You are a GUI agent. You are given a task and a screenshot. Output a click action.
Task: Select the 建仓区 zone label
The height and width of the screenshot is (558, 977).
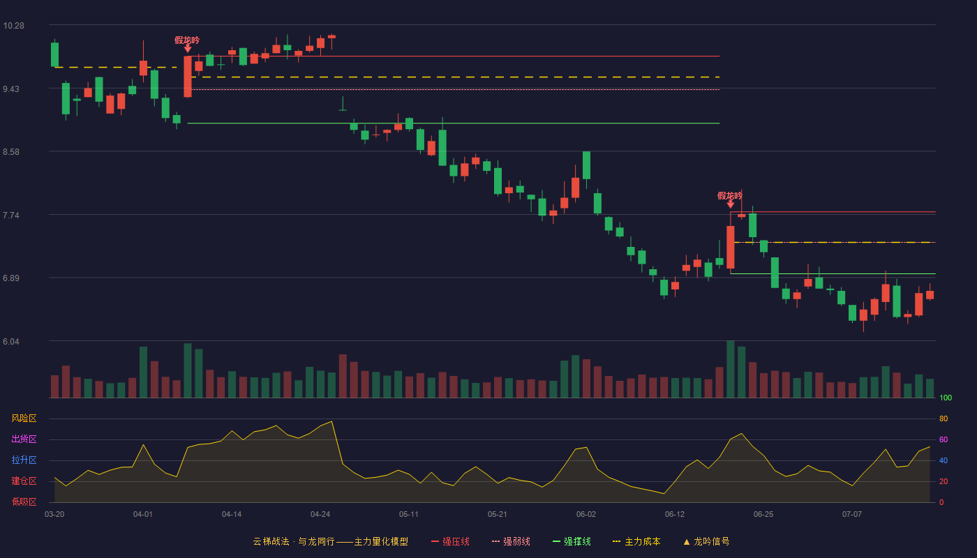(x=24, y=481)
